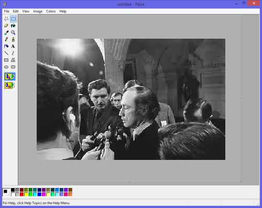Click the black-and-white photo on the canvas

[x=131, y=99]
